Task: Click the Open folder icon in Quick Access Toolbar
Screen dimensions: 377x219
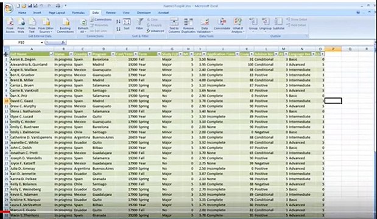Action: [x=24, y=5]
